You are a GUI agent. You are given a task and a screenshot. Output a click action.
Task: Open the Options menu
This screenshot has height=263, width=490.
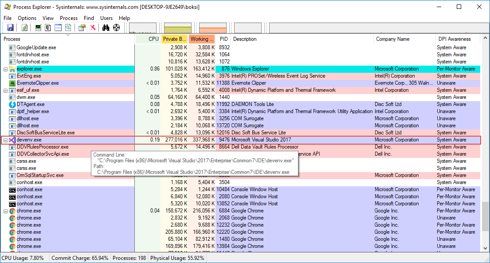click(27, 18)
